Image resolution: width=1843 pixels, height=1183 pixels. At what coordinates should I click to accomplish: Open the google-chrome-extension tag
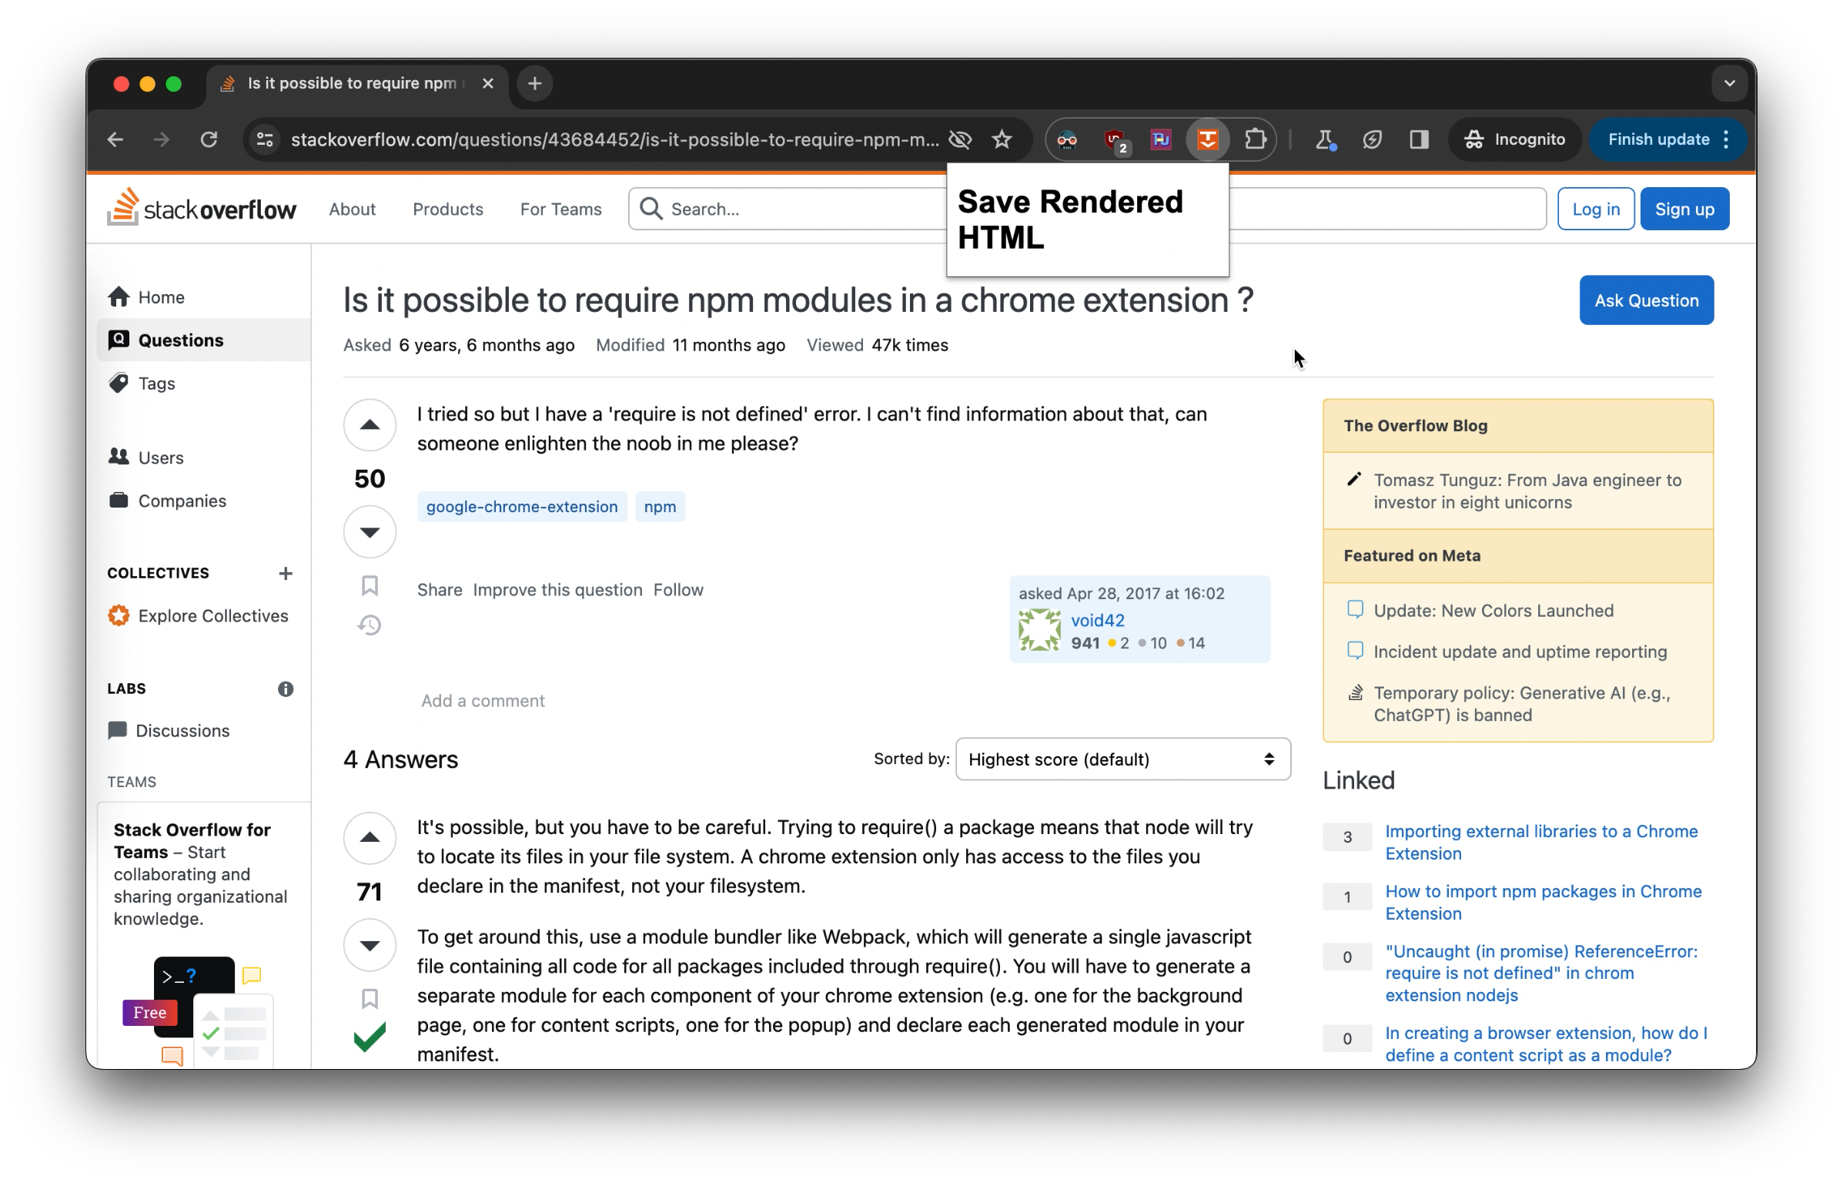pyautogui.click(x=522, y=507)
